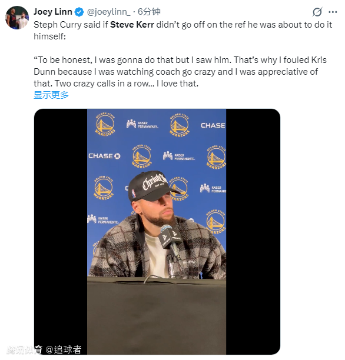Click the Grok slashed-circle icon
The image size is (345, 360).
point(317,12)
